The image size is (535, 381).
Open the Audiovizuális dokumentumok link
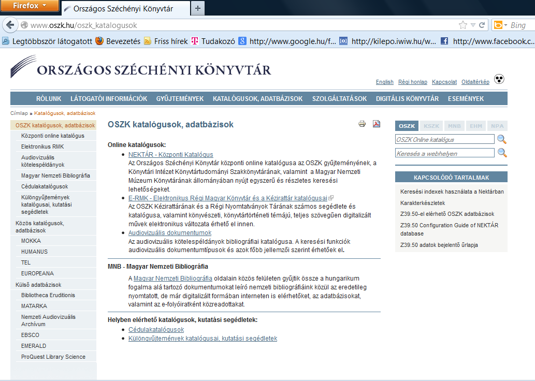[x=170, y=232]
